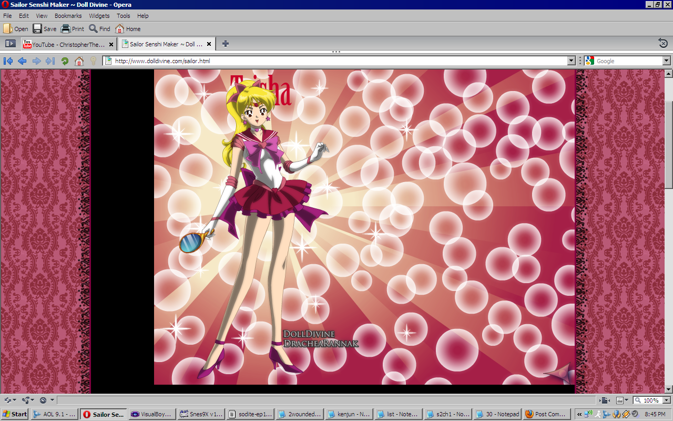Click the Reload page icon
The height and width of the screenshot is (421, 673).
65,61
